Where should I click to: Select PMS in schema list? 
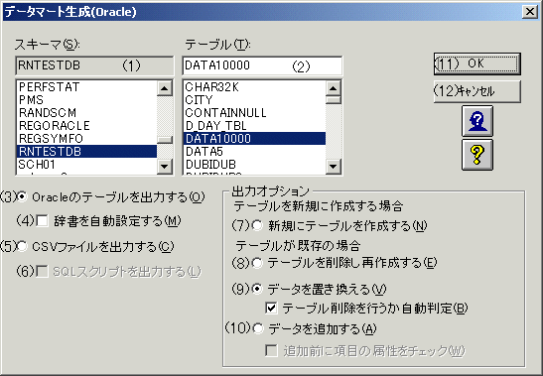click(x=86, y=100)
